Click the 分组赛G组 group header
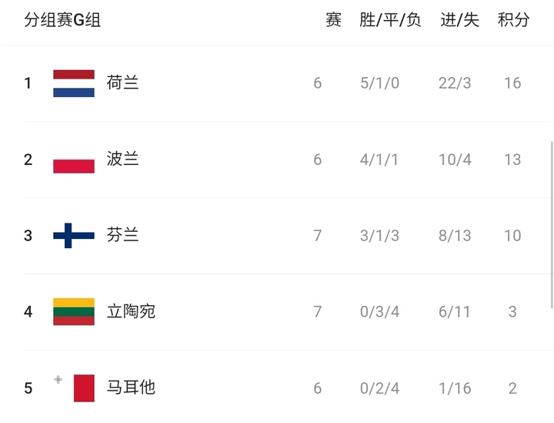 tap(62, 21)
